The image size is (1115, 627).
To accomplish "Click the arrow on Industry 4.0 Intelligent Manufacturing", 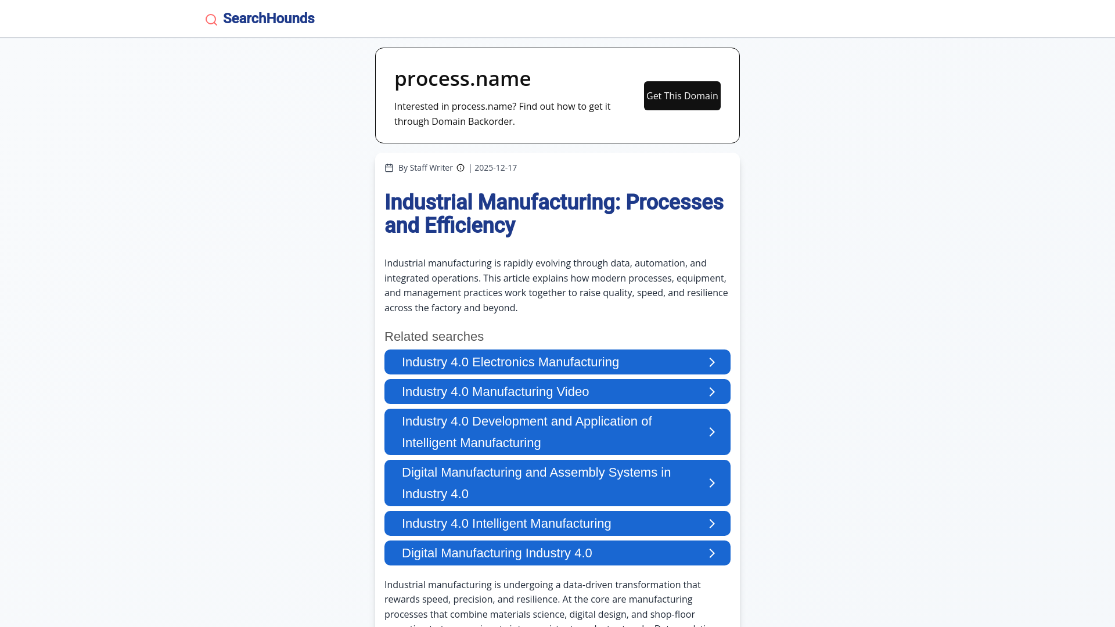I will [x=712, y=523].
